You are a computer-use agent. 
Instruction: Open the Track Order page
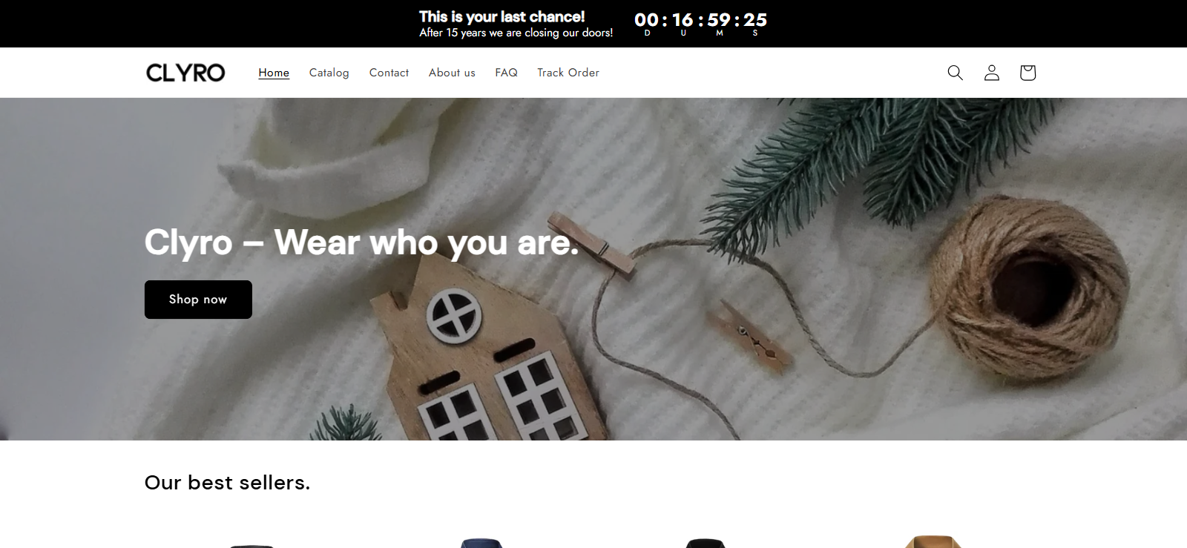[x=568, y=73]
